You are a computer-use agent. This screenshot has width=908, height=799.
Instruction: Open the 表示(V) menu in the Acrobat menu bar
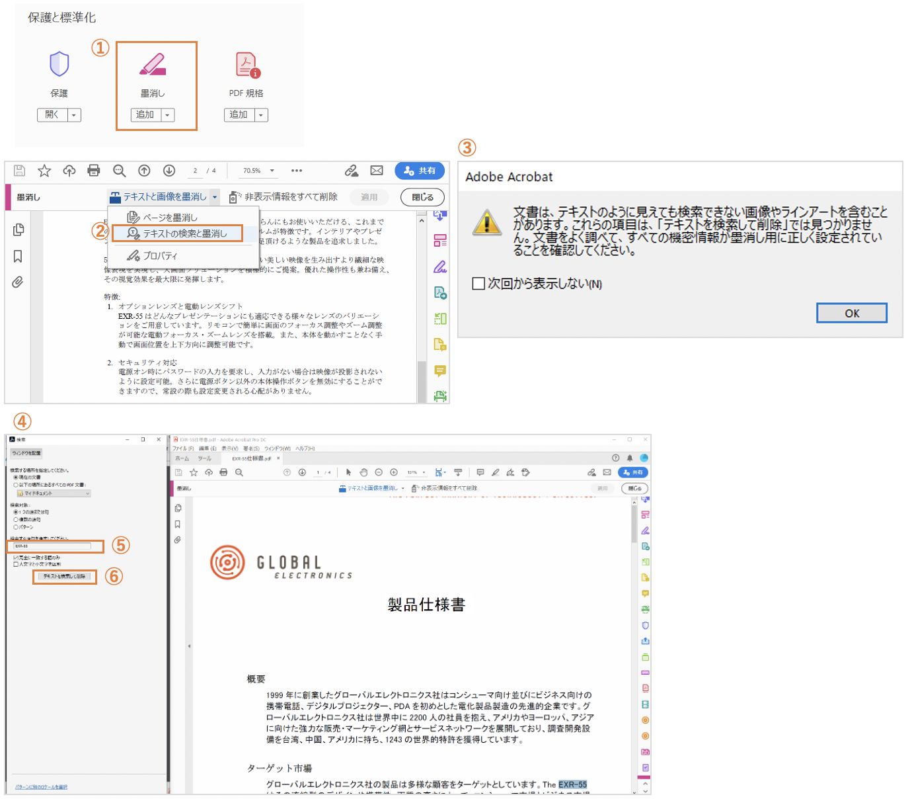tap(230, 448)
